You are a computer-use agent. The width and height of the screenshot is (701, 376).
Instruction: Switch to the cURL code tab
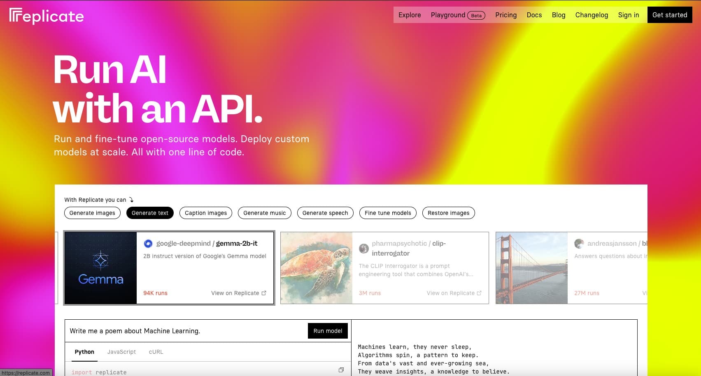click(156, 352)
